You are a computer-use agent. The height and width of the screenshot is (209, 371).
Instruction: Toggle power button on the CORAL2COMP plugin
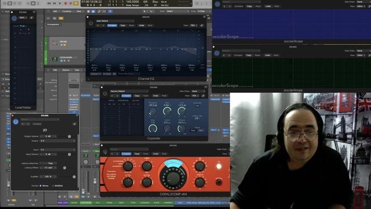tap(105, 152)
